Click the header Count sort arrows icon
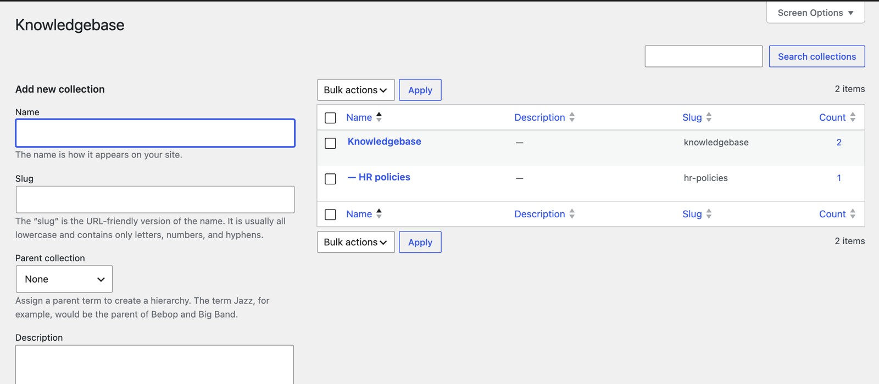 [x=853, y=117]
